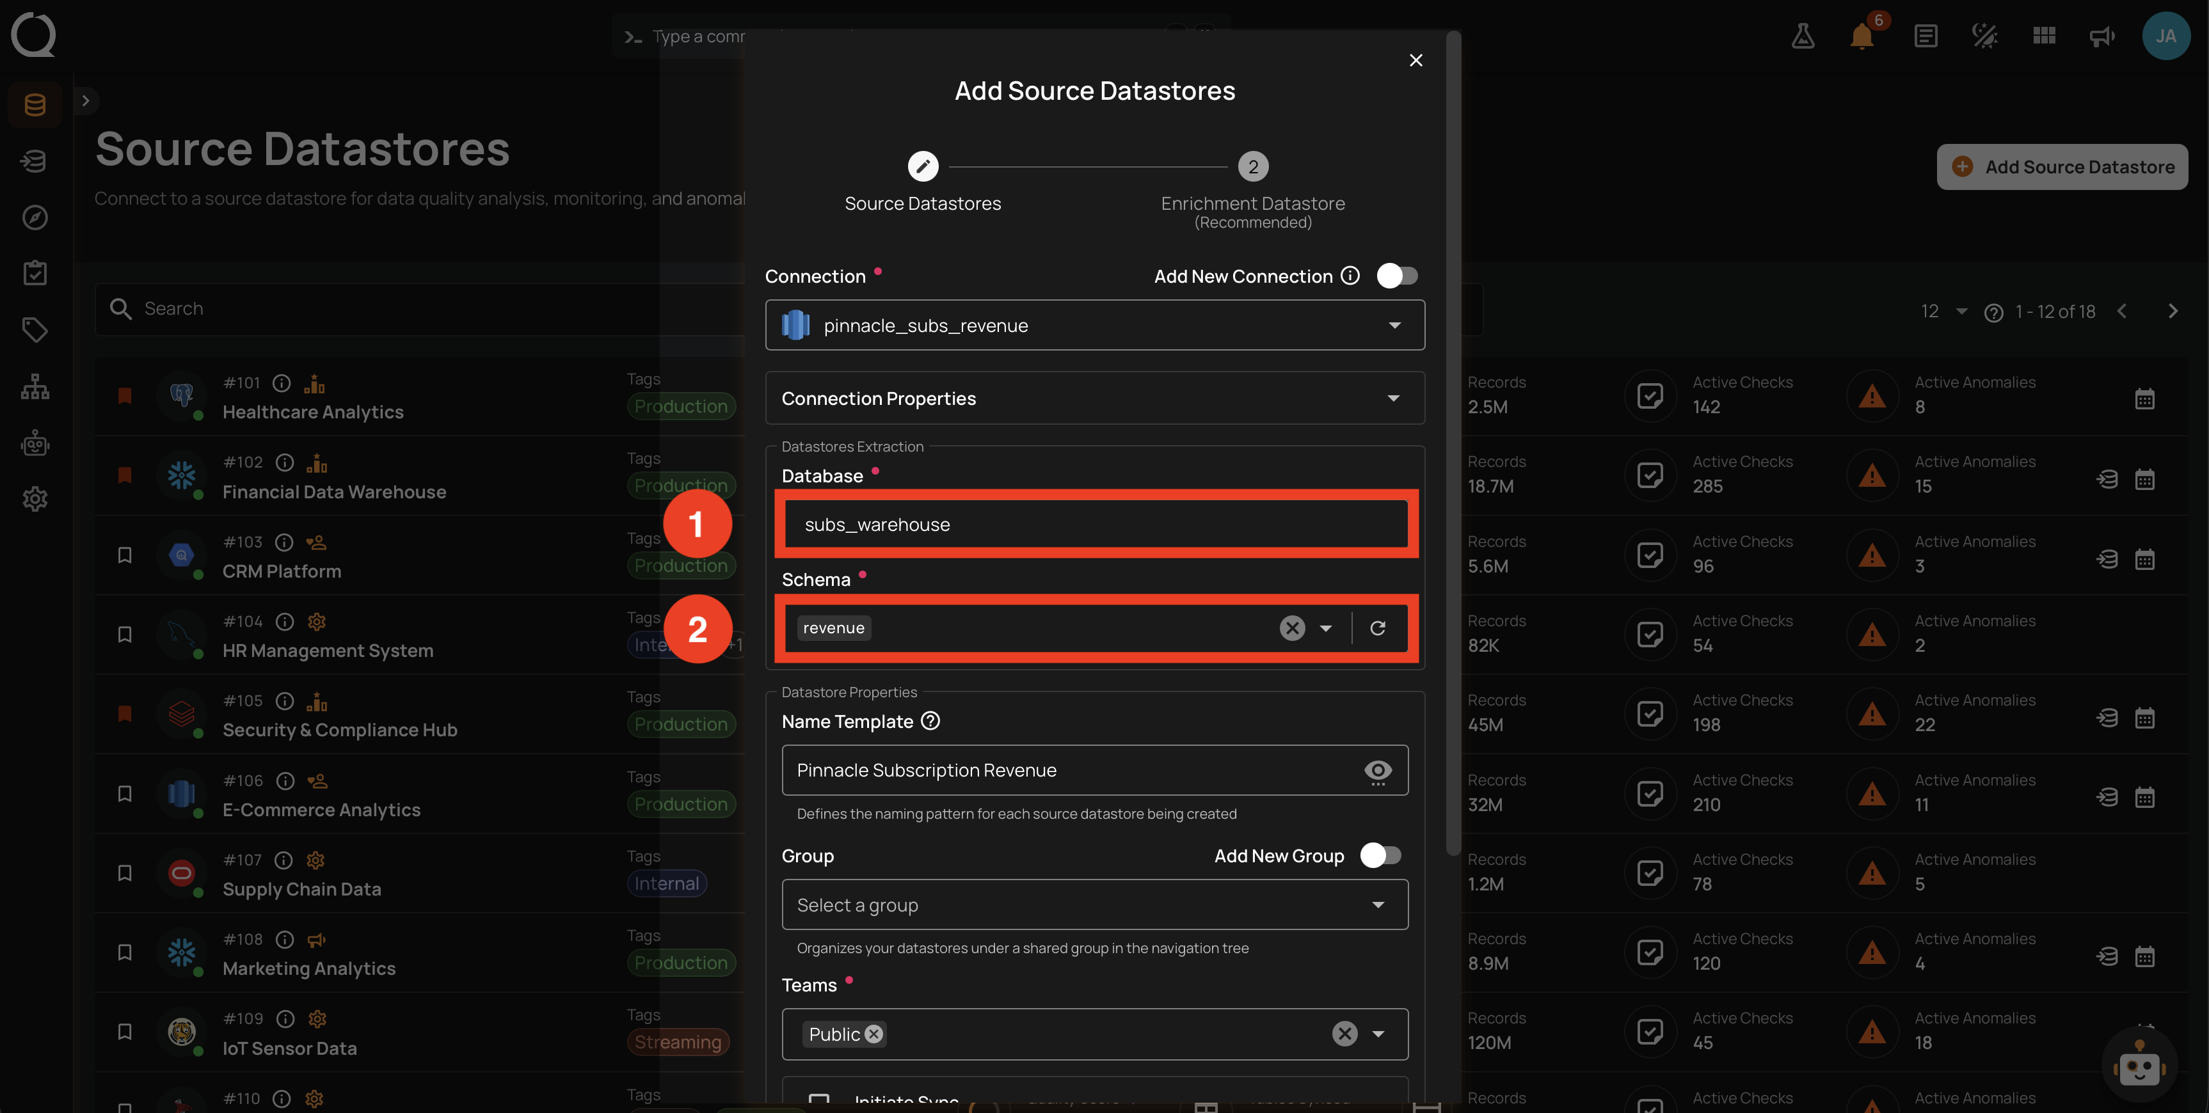
Task: Click the Qualytics logo at top left
Action: [33, 35]
